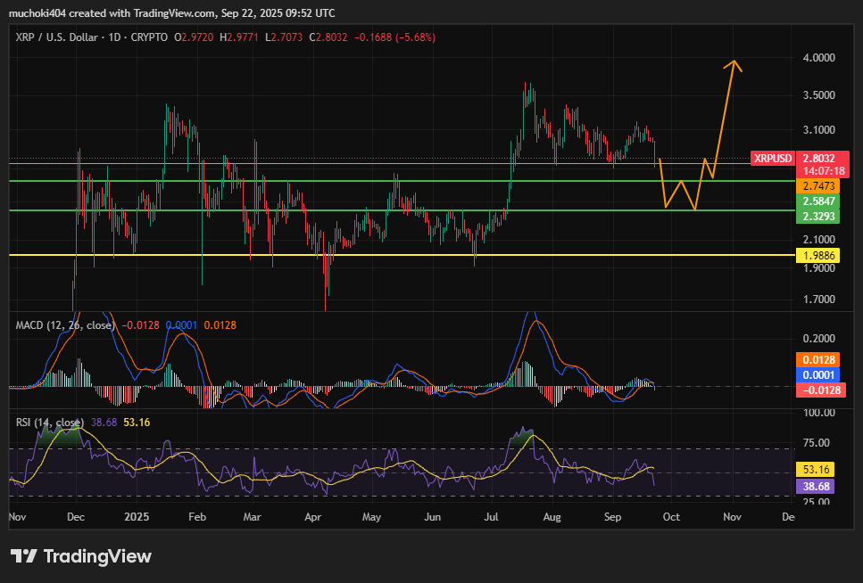The height and width of the screenshot is (583, 863).
Task: Click the 2025 label on time axis
Action: [x=137, y=517]
